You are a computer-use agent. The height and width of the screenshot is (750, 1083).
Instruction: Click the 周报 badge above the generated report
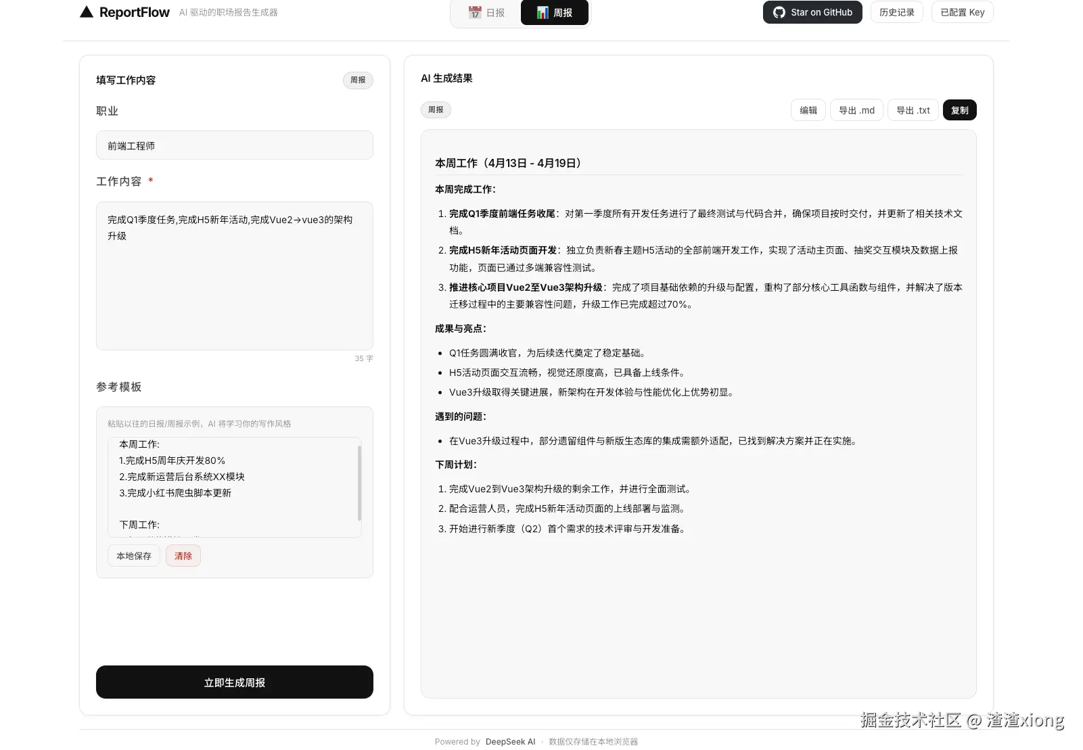pyautogui.click(x=436, y=110)
